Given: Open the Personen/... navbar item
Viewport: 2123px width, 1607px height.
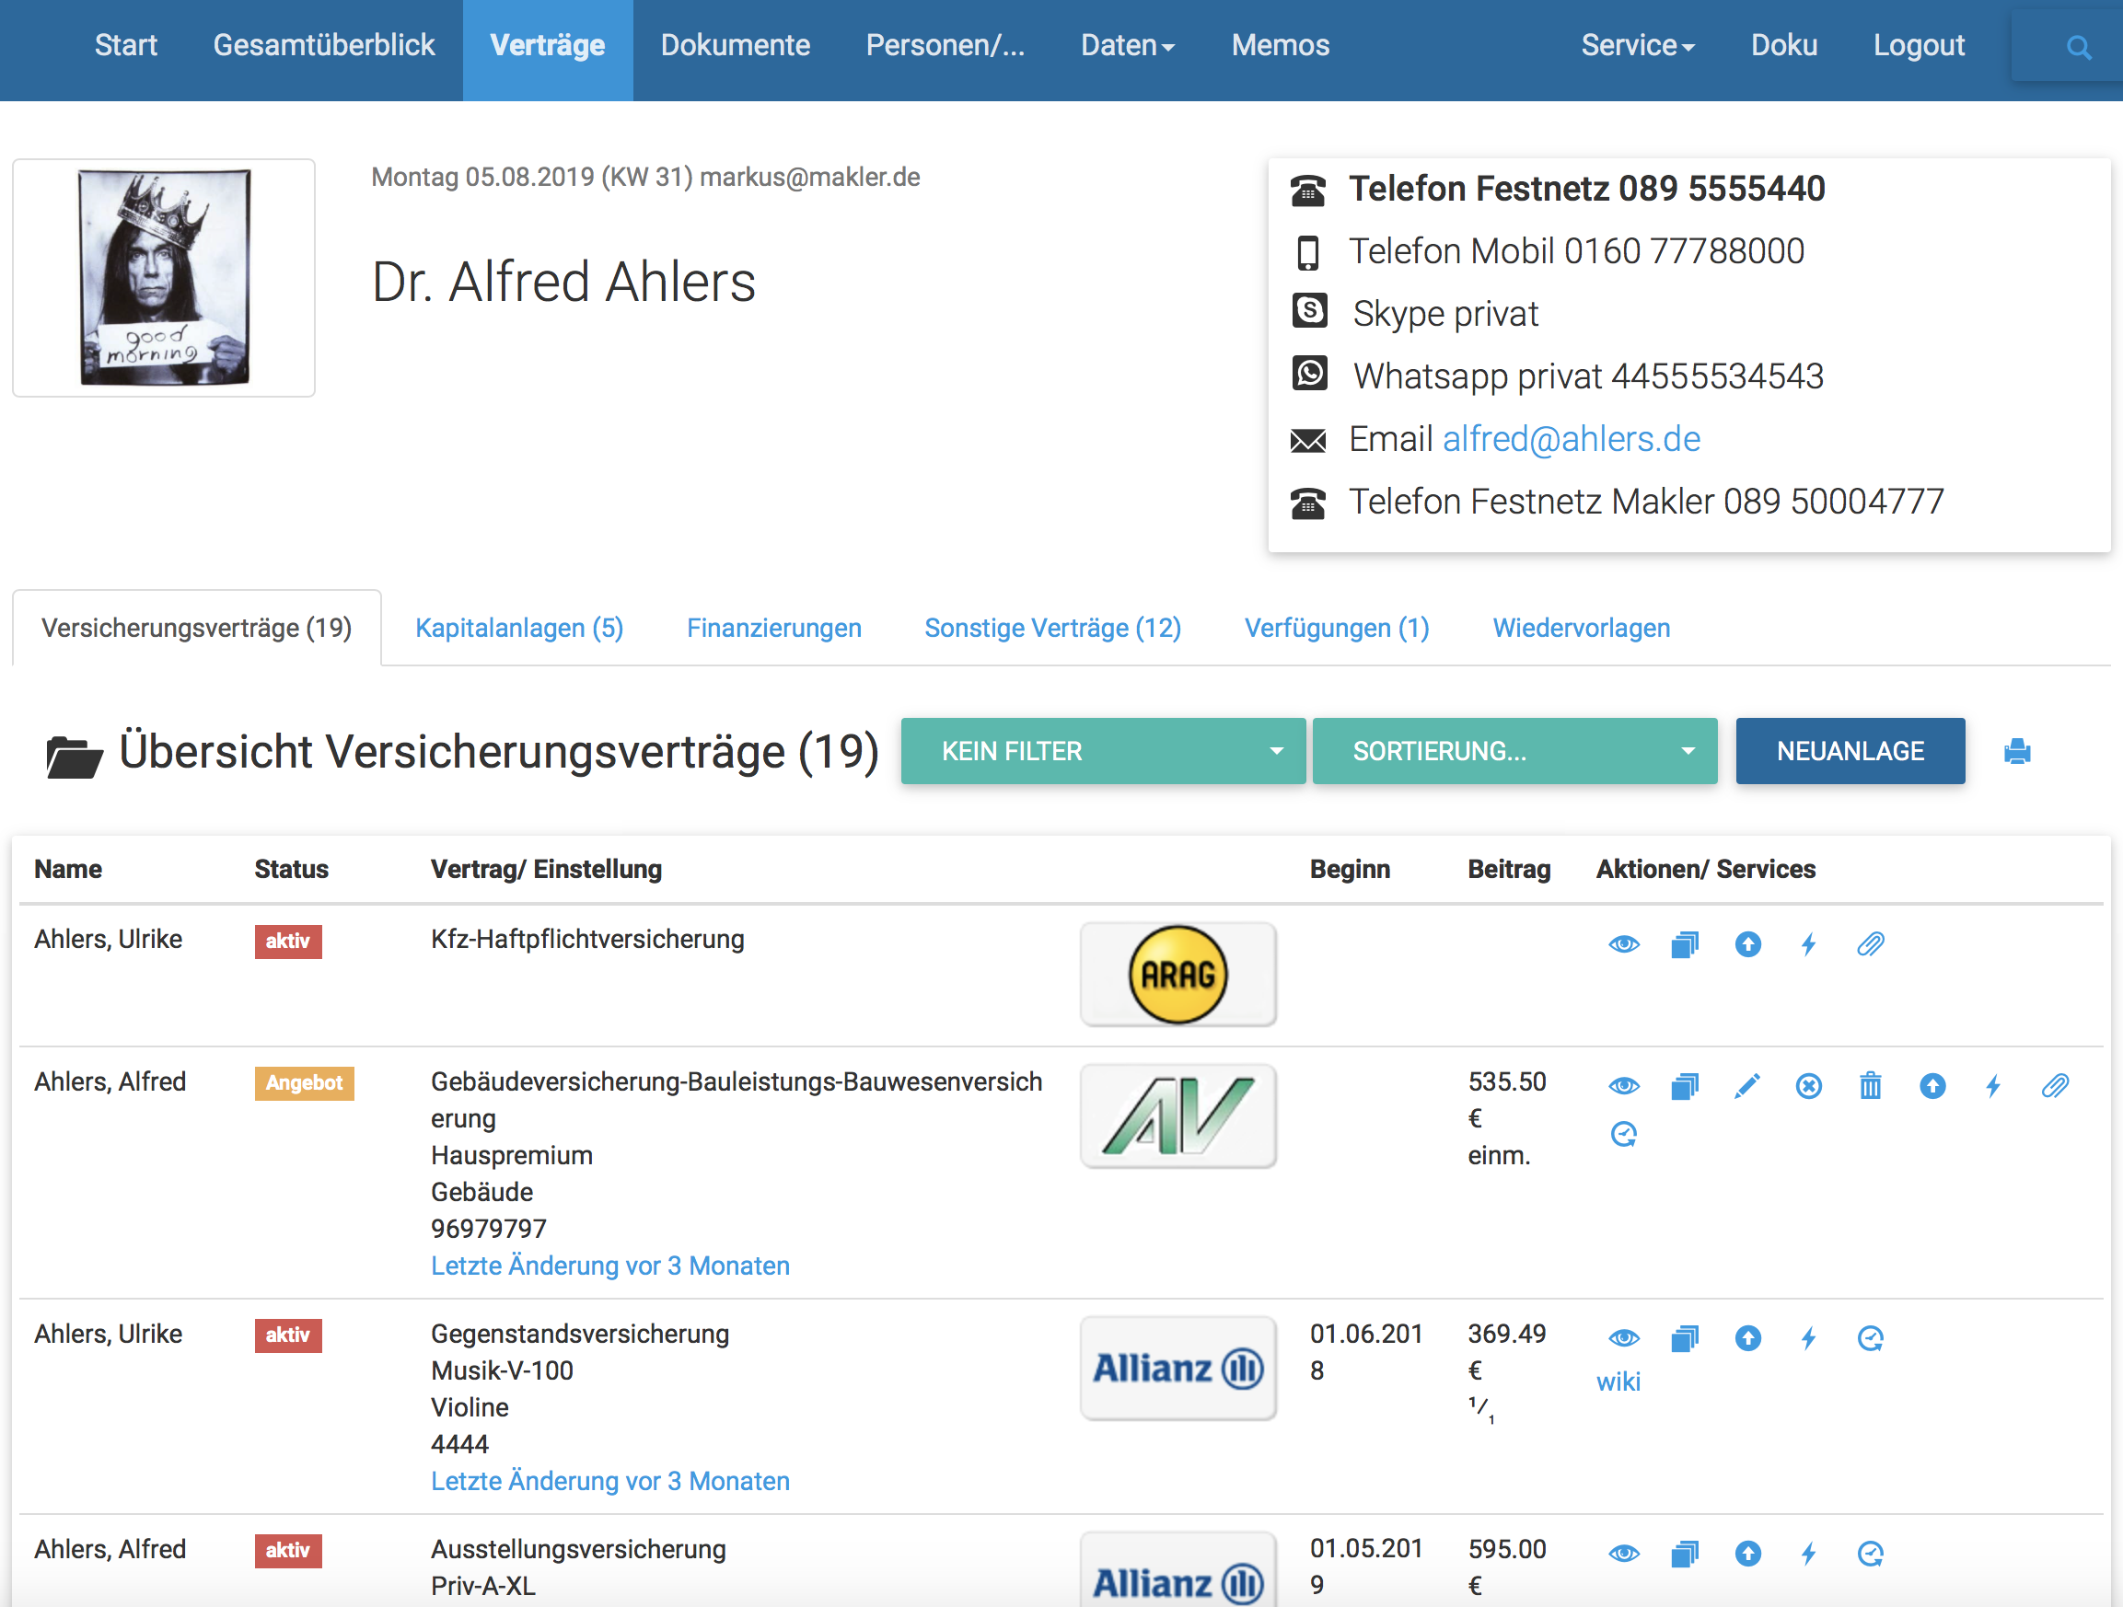Looking at the screenshot, I should pos(945,46).
